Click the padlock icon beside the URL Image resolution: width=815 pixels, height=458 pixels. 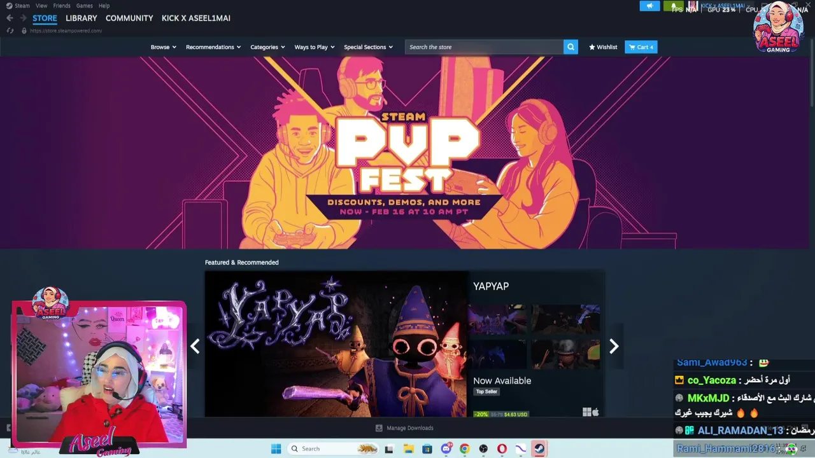[x=24, y=31]
